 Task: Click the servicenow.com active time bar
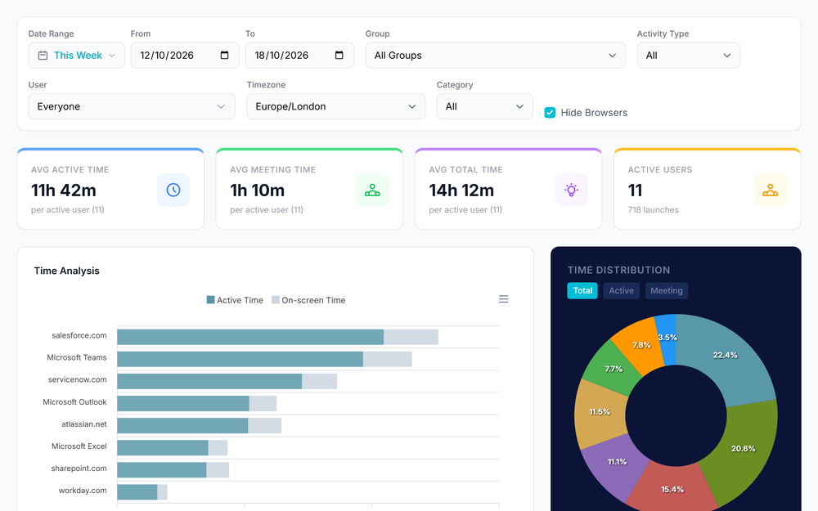(x=209, y=381)
